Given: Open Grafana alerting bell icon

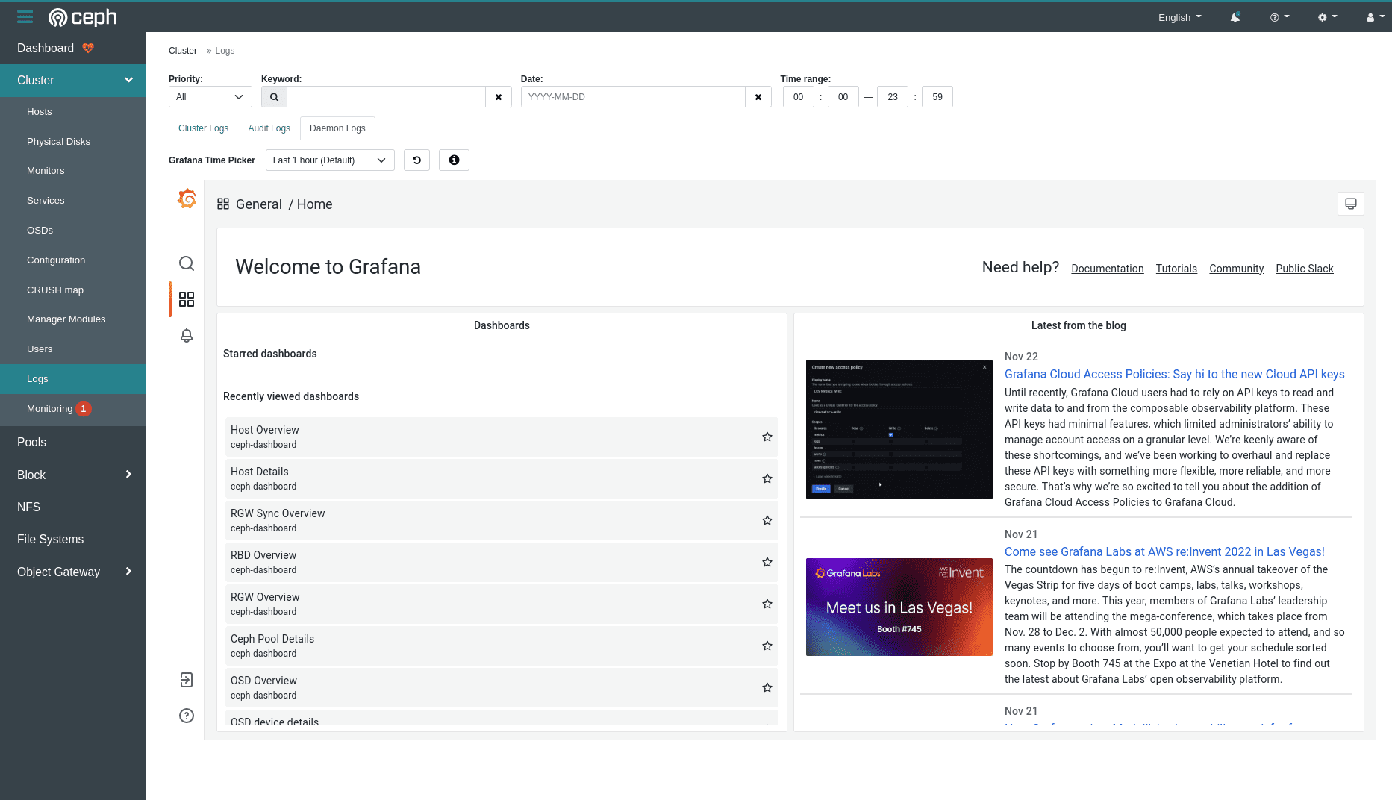Looking at the screenshot, I should pyautogui.click(x=187, y=335).
